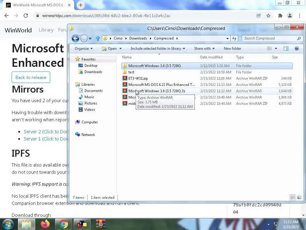Open the Music library

(89, 97)
